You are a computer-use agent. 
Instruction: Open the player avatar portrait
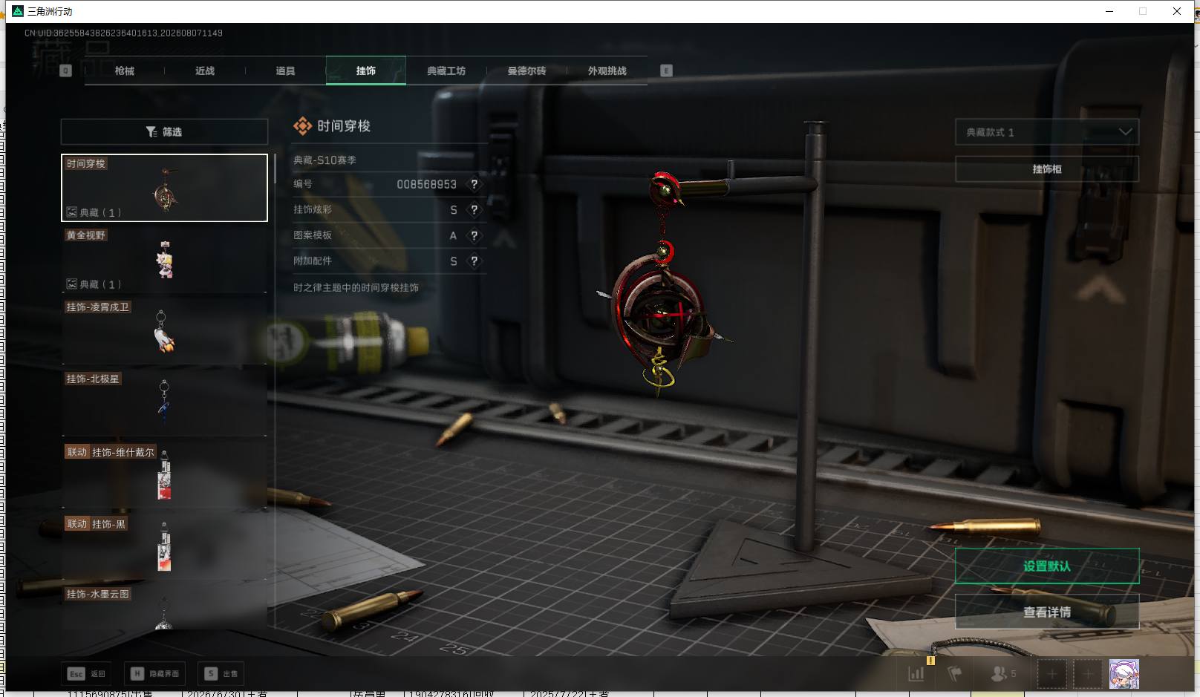[1124, 674]
